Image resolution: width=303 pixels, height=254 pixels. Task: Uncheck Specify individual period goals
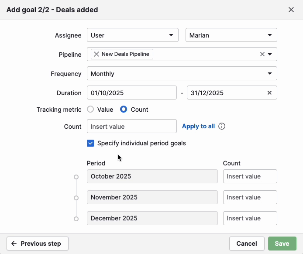coord(91,143)
